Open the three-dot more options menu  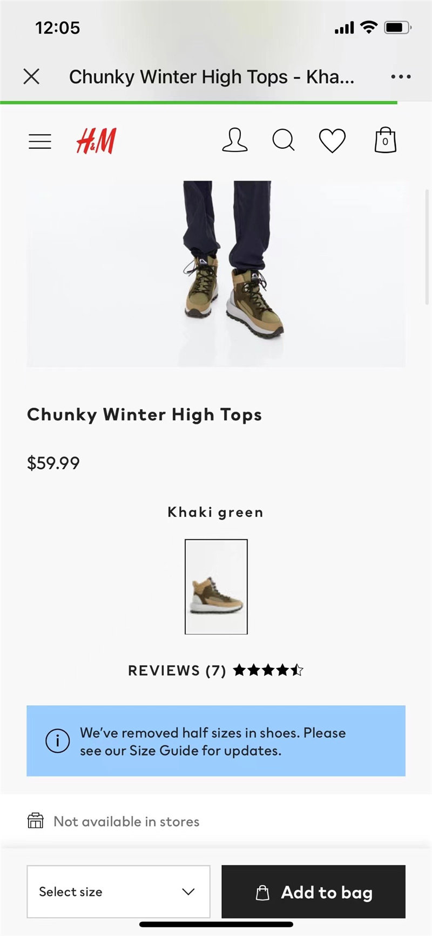click(x=401, y=77)
